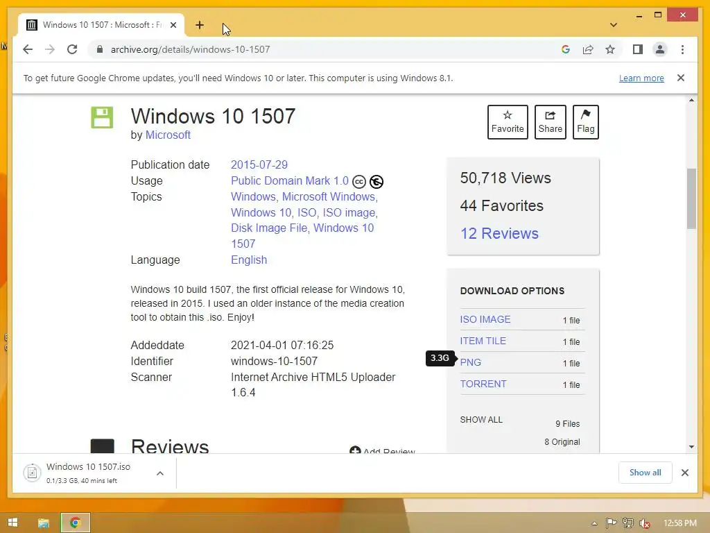The height and width of the screenshot is (533, 710).
Task: Click the muted volume tray icon
Action: click(645, 523)
